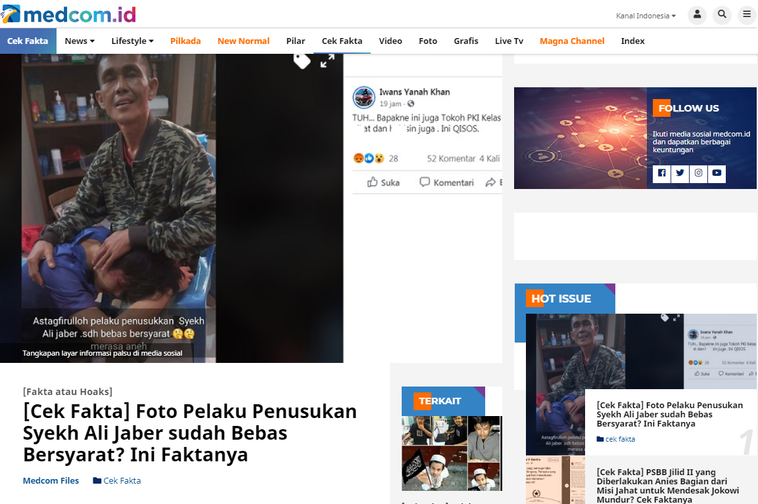Click the main article screenshot image

172,208
